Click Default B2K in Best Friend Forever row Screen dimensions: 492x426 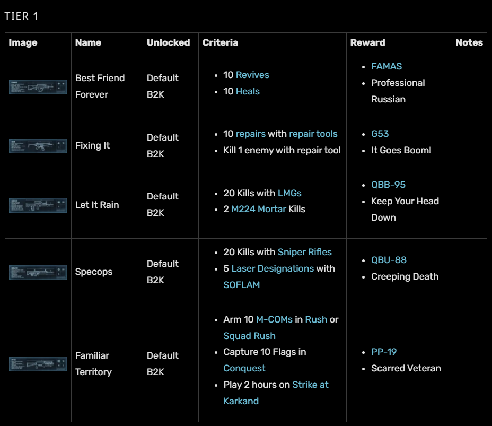[x=163, y=86]
